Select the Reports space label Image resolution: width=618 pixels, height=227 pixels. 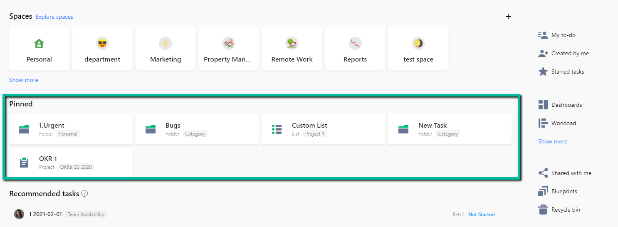(355, 59)
